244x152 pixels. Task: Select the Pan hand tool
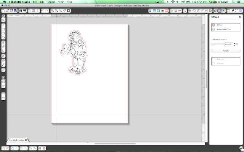click(64, 11)
